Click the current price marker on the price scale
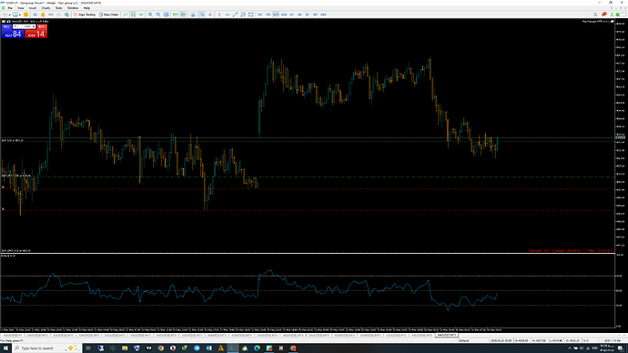This screenshot has width=628, height=353. 621,137
